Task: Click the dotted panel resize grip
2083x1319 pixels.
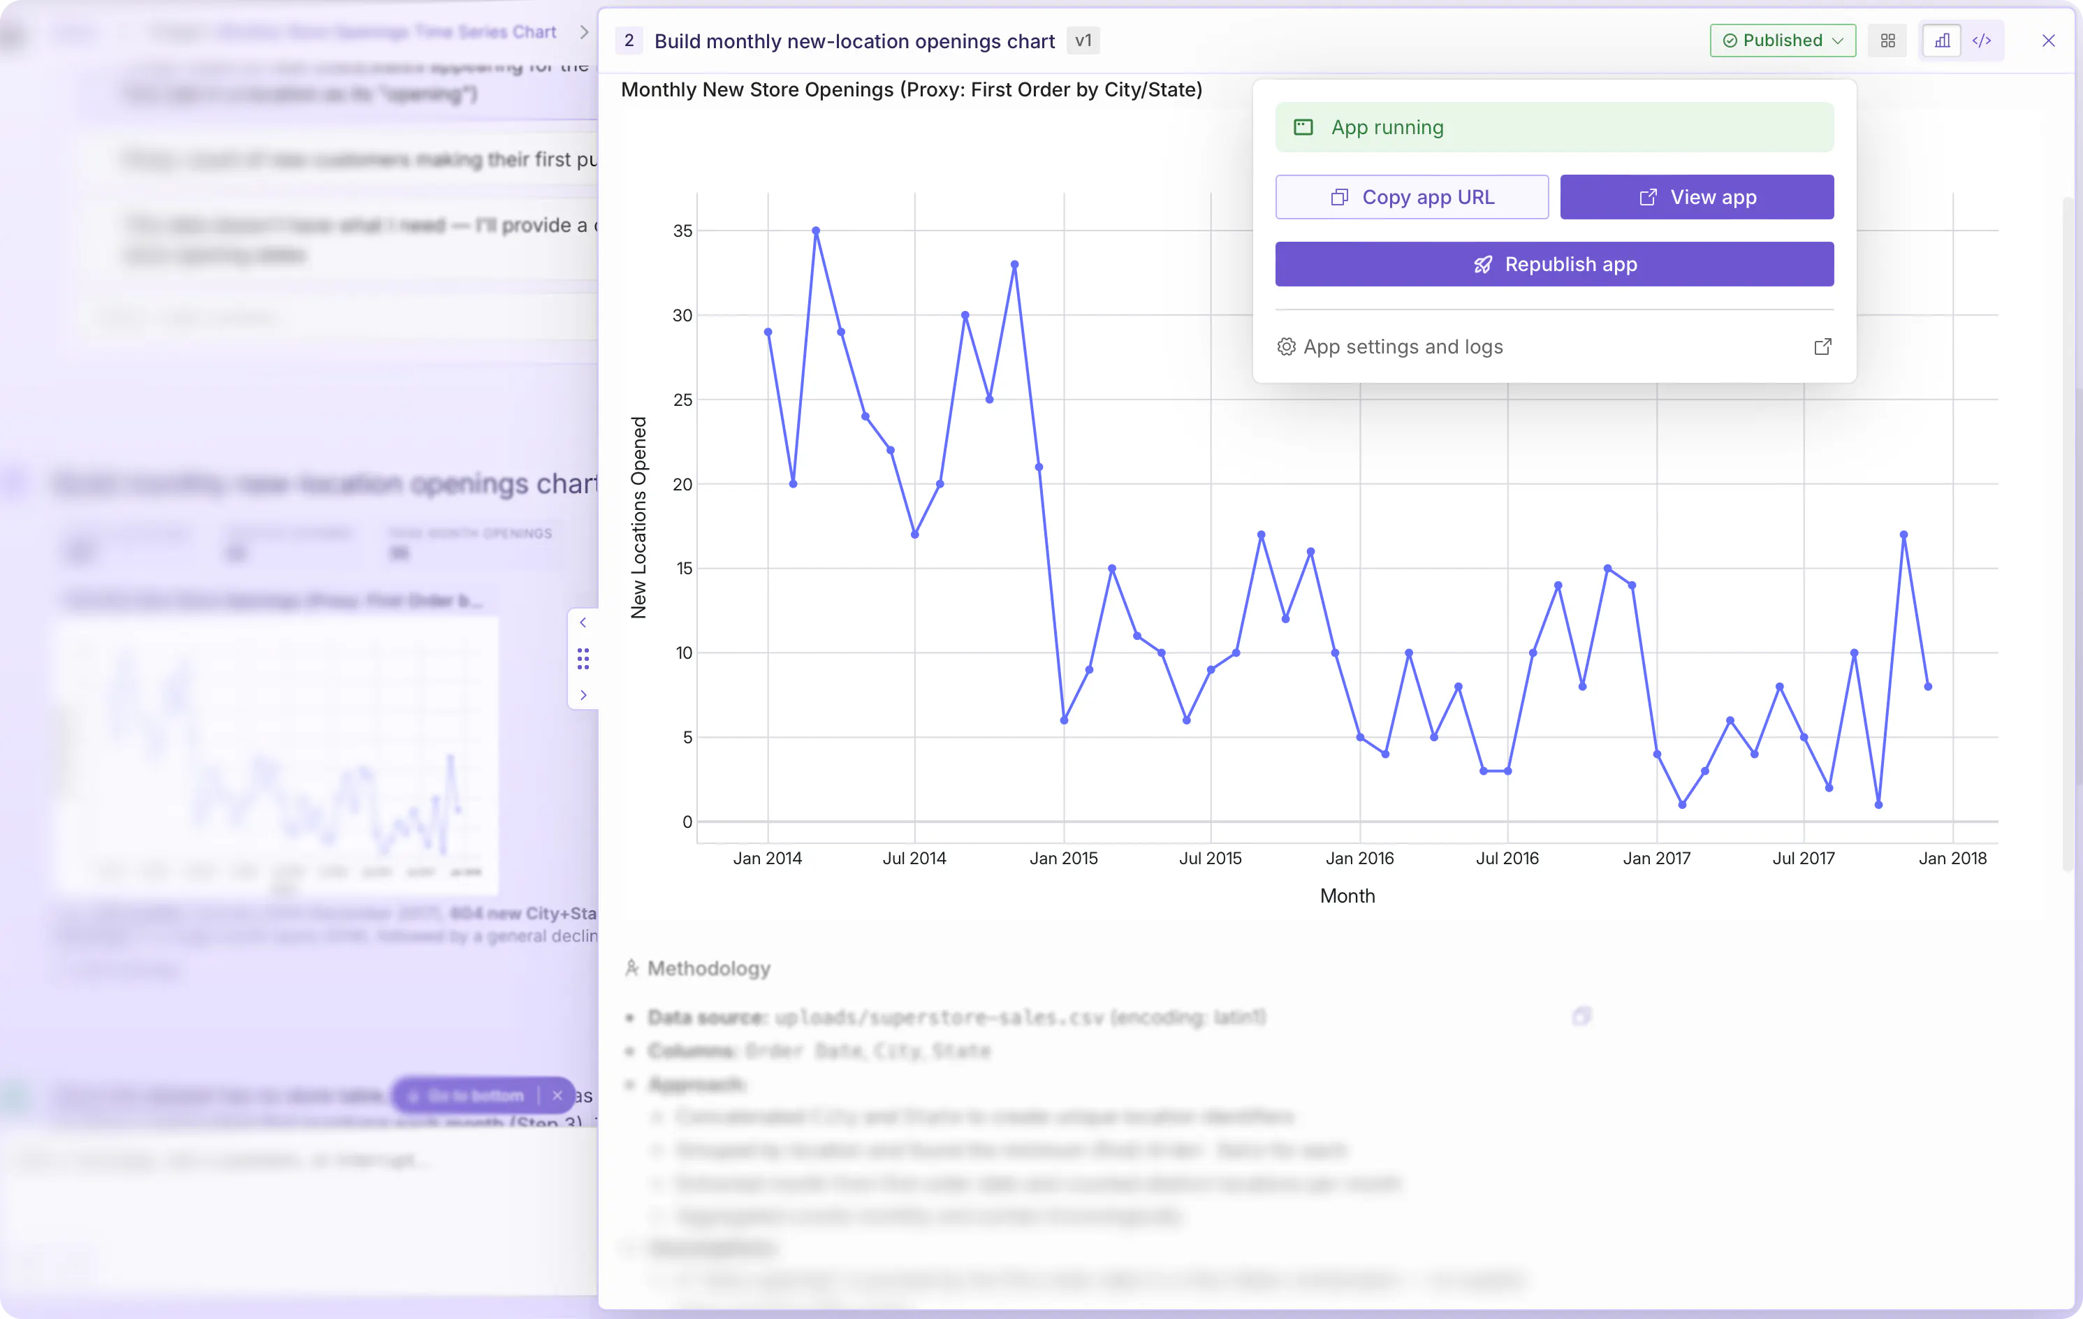Action: tap(583, 659)
